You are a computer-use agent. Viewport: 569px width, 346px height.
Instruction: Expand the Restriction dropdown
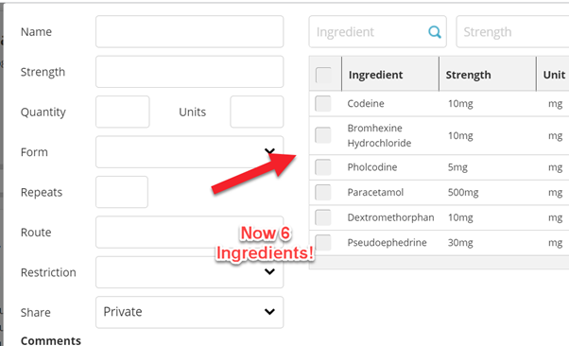(x=189, y=272)
